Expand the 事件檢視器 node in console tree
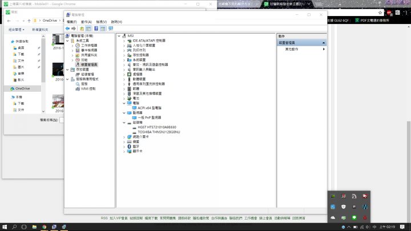This screenshot has width=411, height=231. point(72,50)
